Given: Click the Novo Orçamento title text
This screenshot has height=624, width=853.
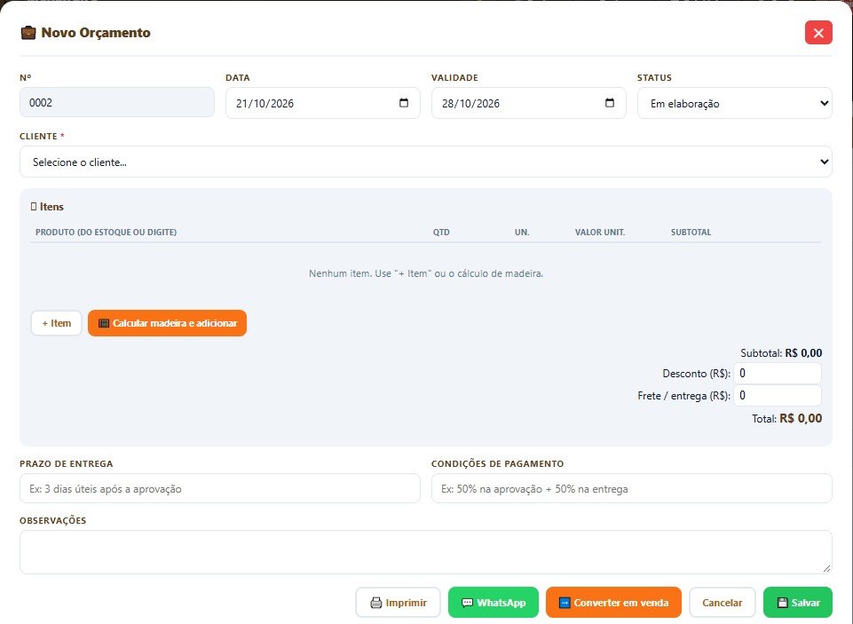Looking at the screenshot, I should [96, 33].
